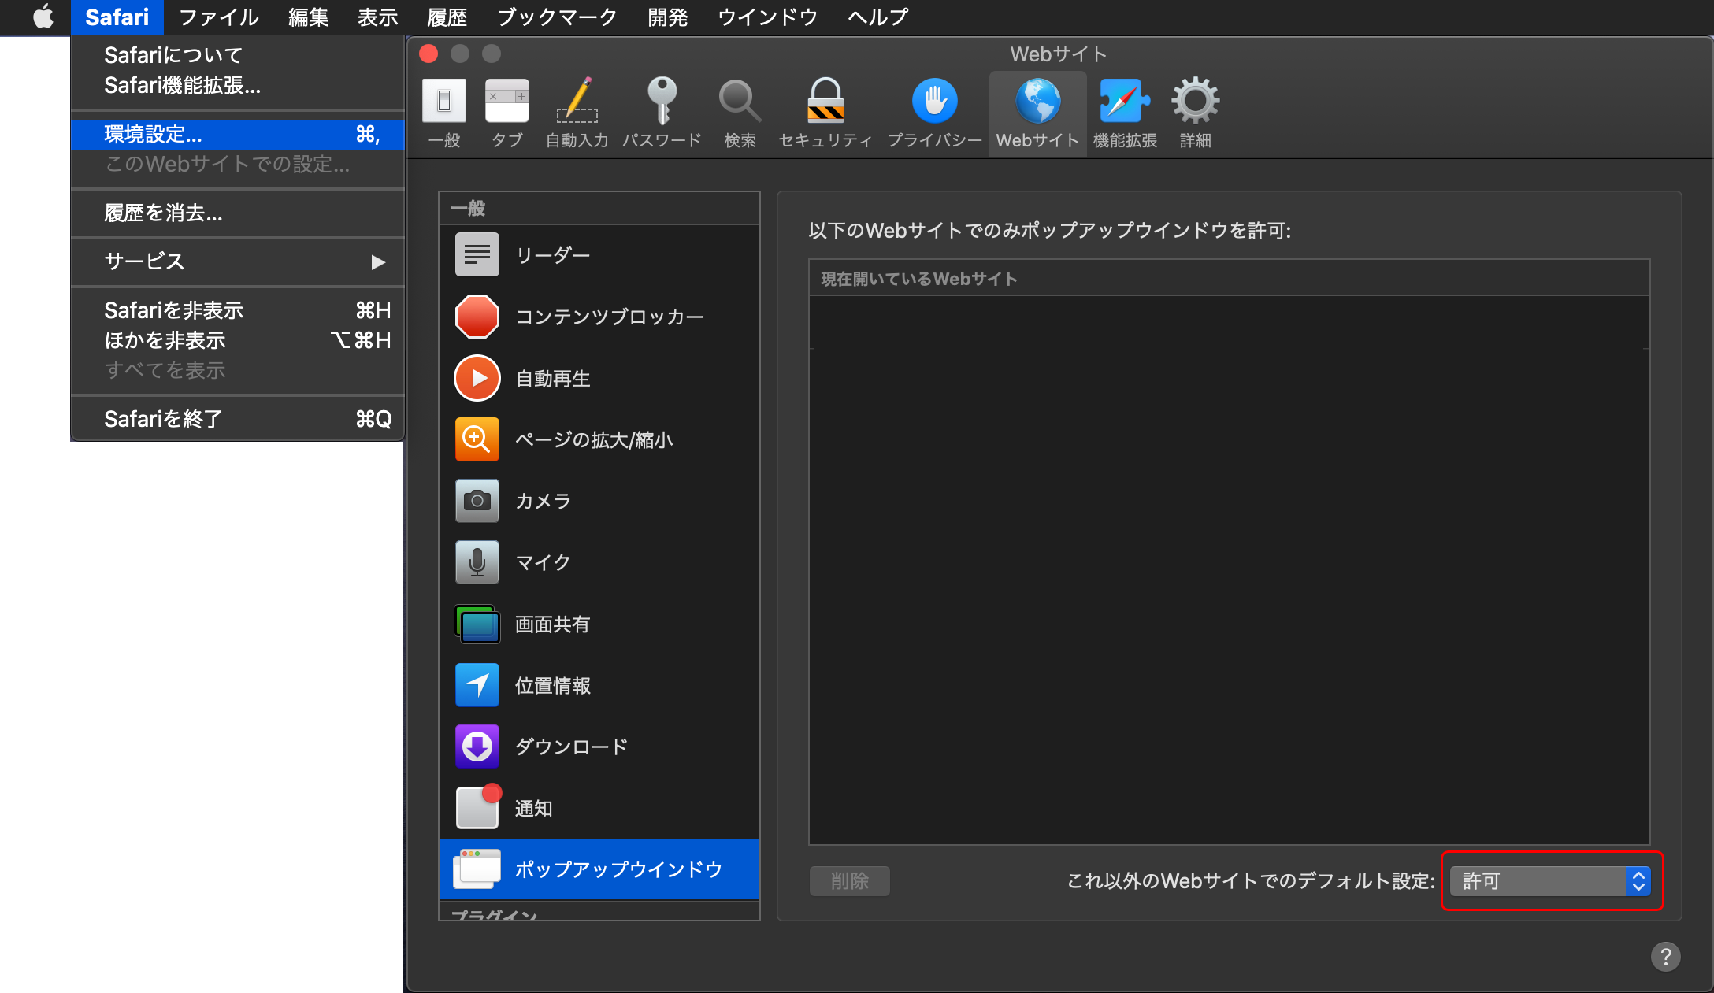Viewport: 1714px width, 993px height.
Task: Select ダウンロード in the sidebar
Action: click(599, 747)
